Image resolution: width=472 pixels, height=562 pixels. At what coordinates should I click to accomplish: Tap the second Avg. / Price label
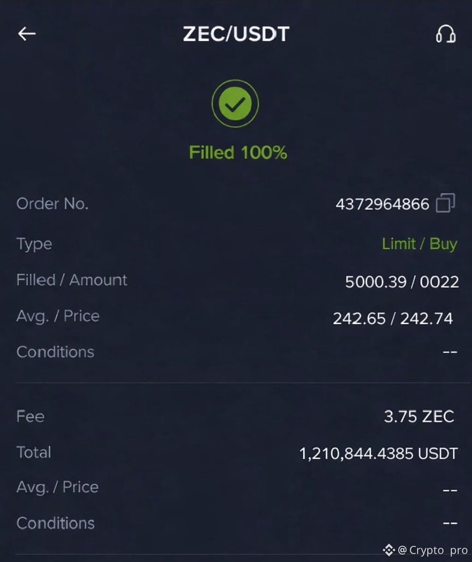click(57, 487)
